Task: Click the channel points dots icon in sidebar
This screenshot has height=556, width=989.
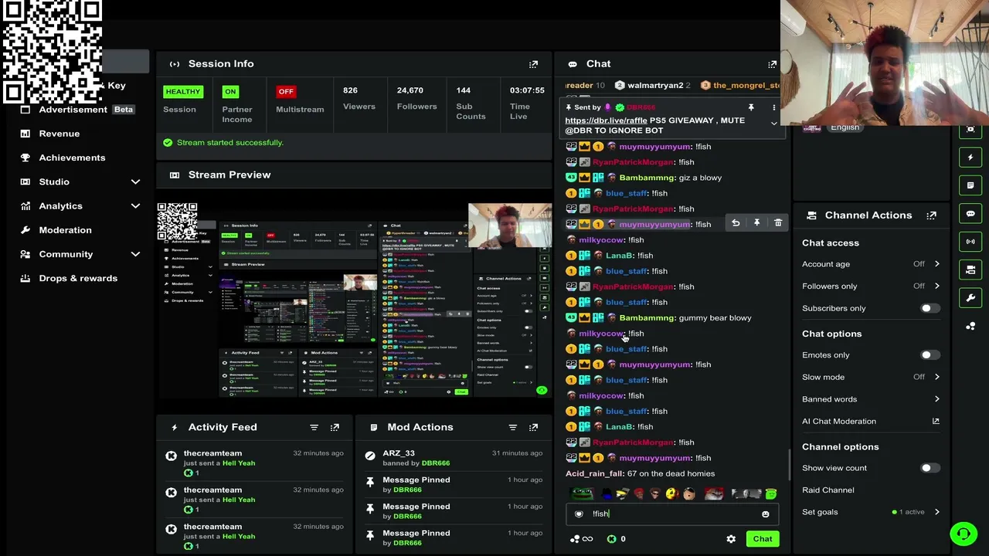Action: coord(970,326)
